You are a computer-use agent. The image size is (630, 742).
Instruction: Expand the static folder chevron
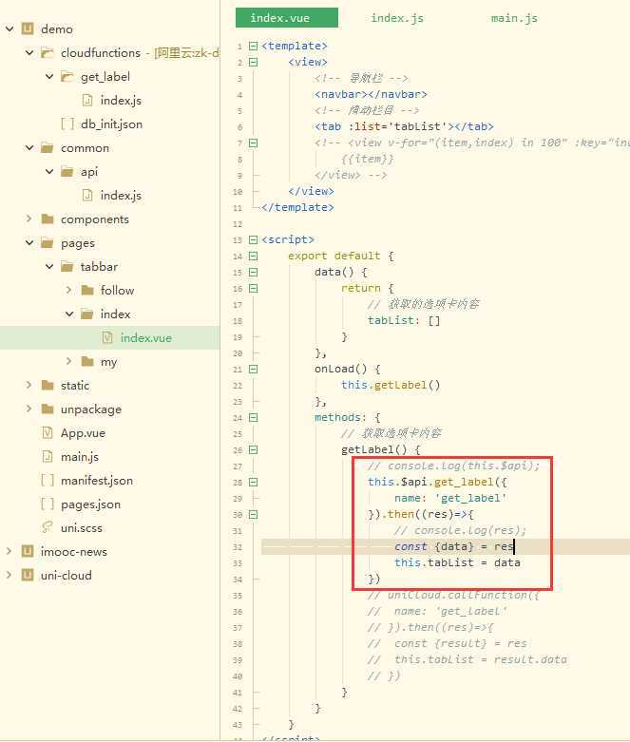(x=29, y=385)
